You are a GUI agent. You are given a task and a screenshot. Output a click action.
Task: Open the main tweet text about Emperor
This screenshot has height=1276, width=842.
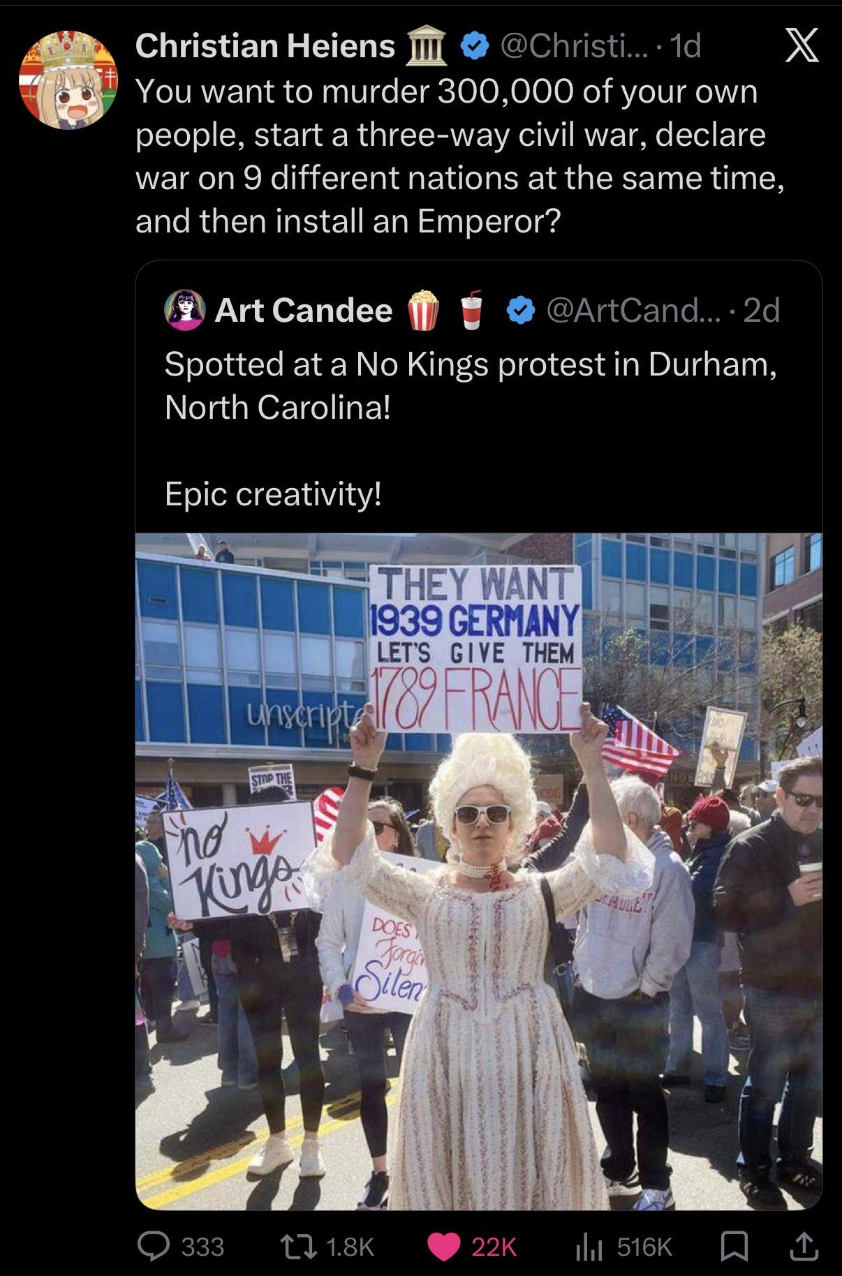tap(461, 156)
